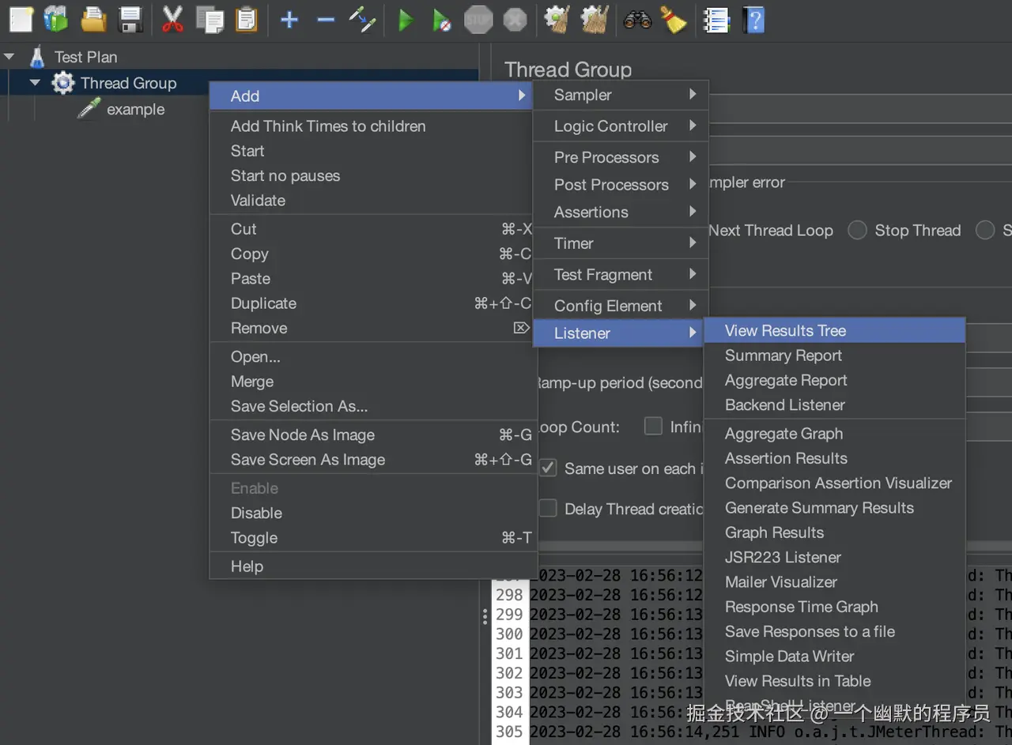Select View Results in Table entry
The width and height of the screenshot is (1012, 745).
[x=834, y=681]
